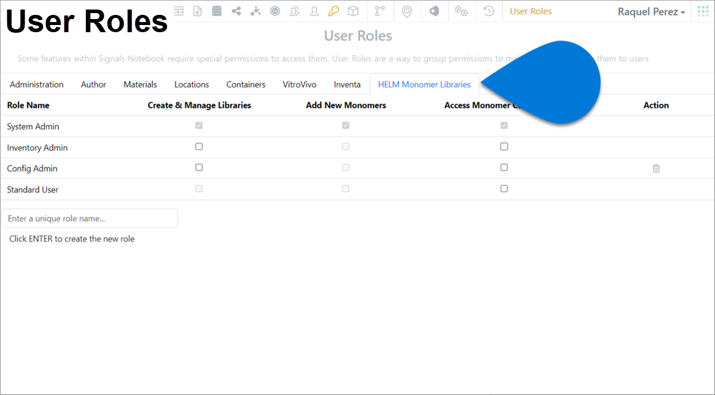
Task: Click the Role Name column header
Action: [x=28, y=105]
